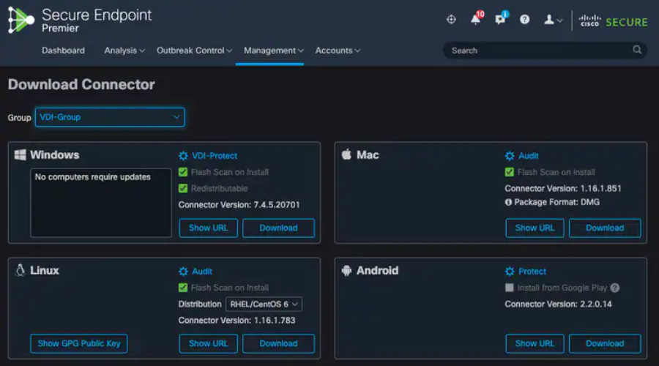Click 'Connector Version: 2.2.0.14' text
This screenshot has height=366, width=659.
[x=559, y=304]
